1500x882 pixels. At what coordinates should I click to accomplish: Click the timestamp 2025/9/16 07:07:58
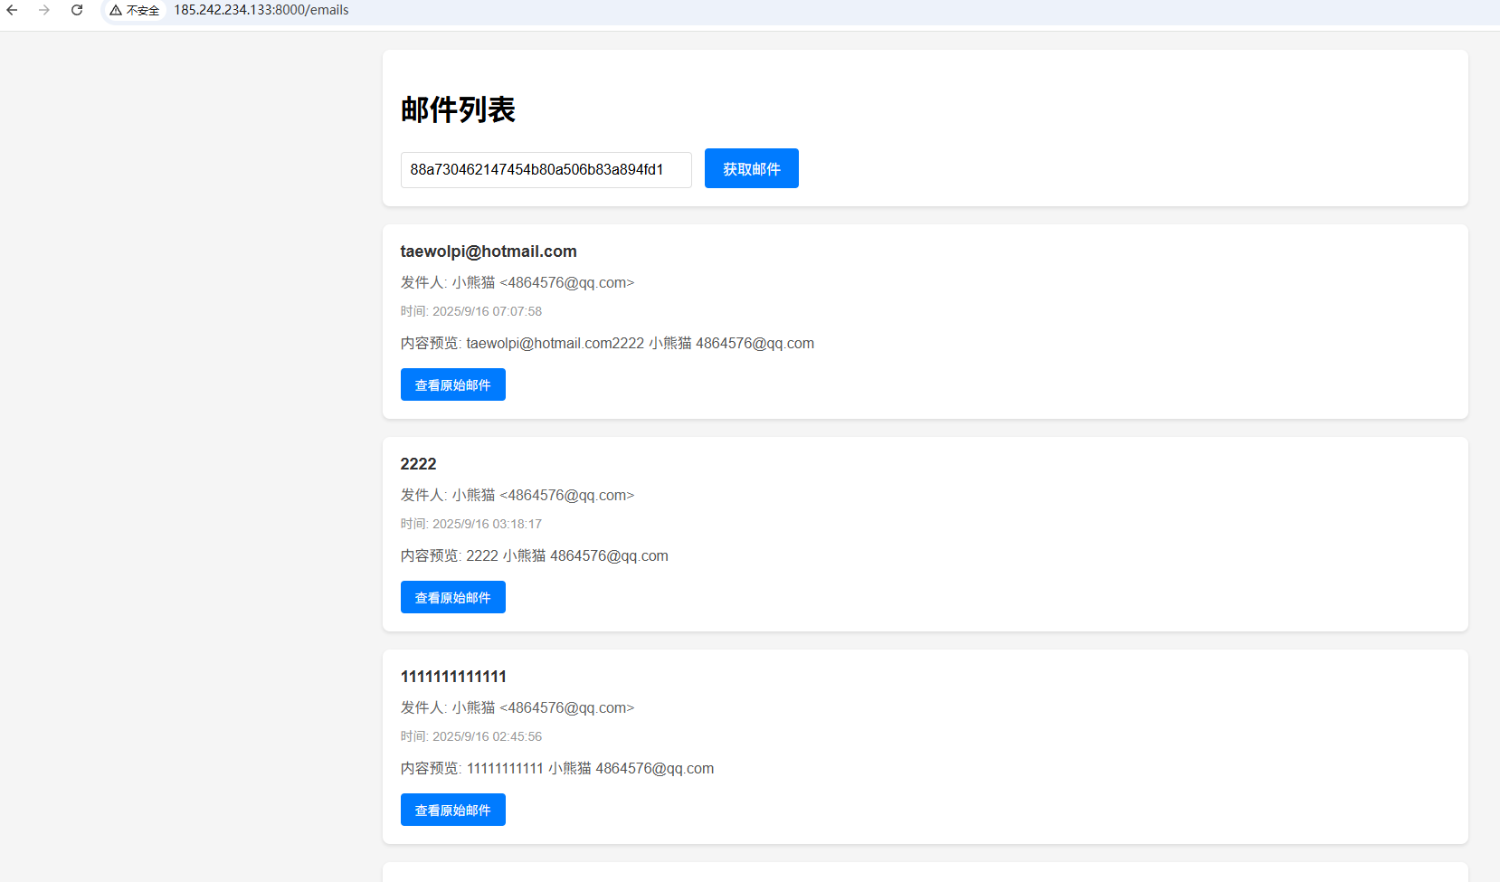[x=487, y=311]
